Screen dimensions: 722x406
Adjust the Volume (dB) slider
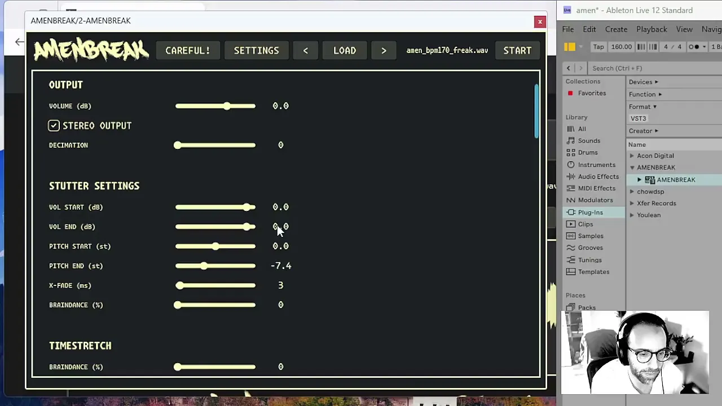pyautogui.click(x=215, y=106)
